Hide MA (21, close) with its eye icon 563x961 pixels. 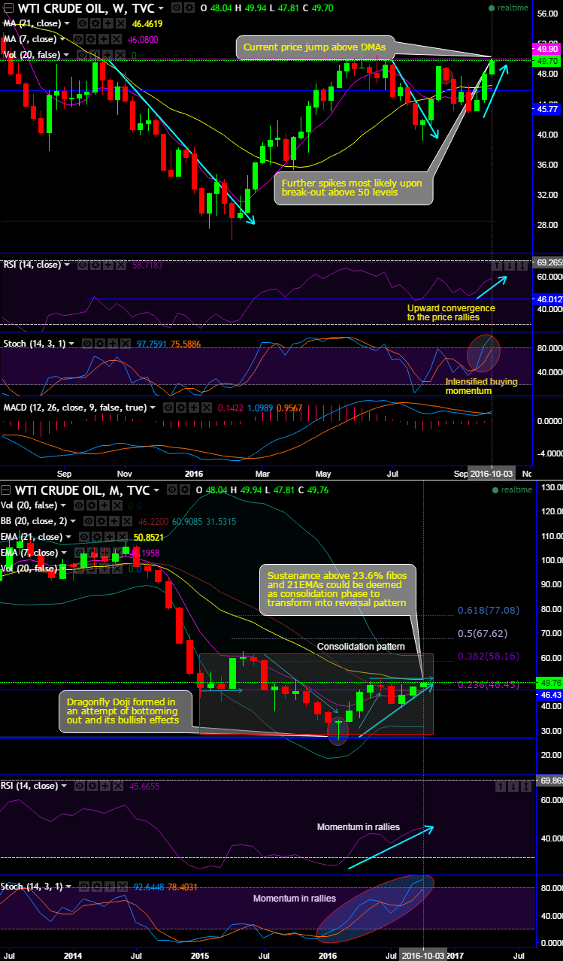(83, 23)
